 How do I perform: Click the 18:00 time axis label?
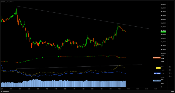38,89
